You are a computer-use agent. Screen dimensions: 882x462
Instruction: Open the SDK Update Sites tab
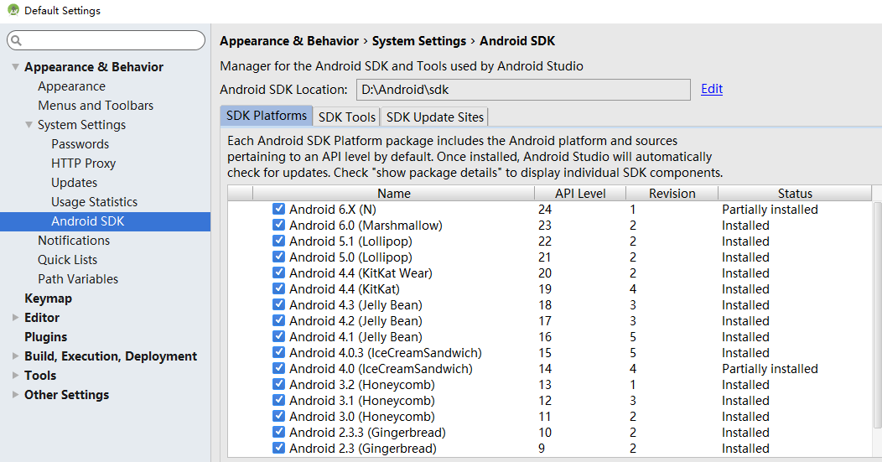click(434, 117)
